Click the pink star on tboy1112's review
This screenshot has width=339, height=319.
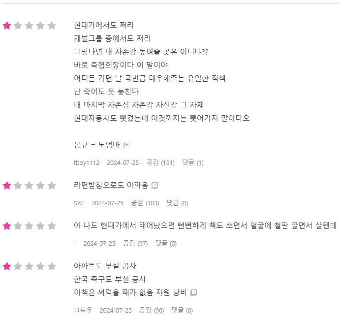(x=7, y=26)
